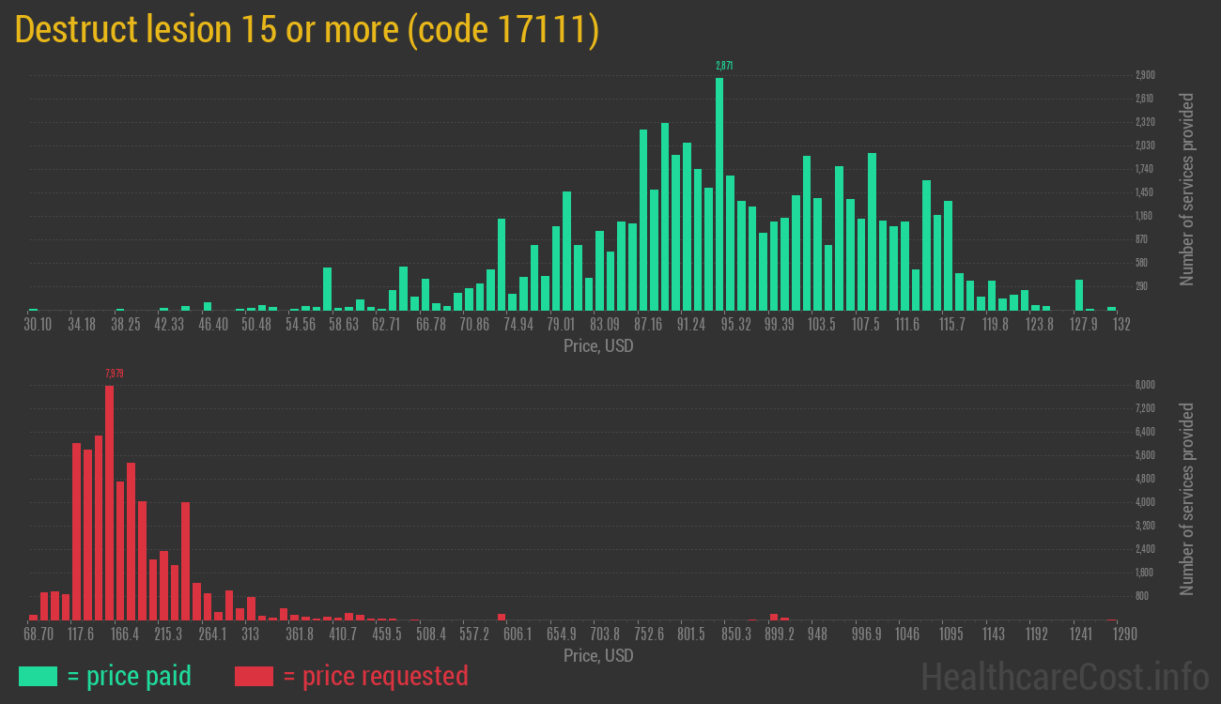
Task: Click the chart title with code 17111
Action: click(307, 30)
